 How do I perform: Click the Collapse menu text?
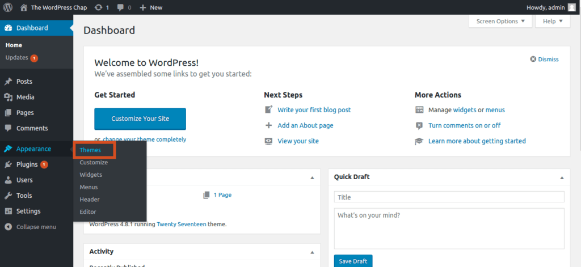pos(36,227)
